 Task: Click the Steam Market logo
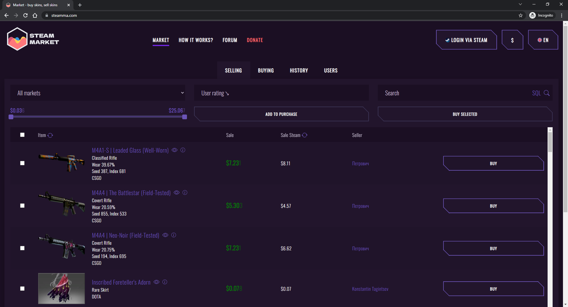(33, 39)
